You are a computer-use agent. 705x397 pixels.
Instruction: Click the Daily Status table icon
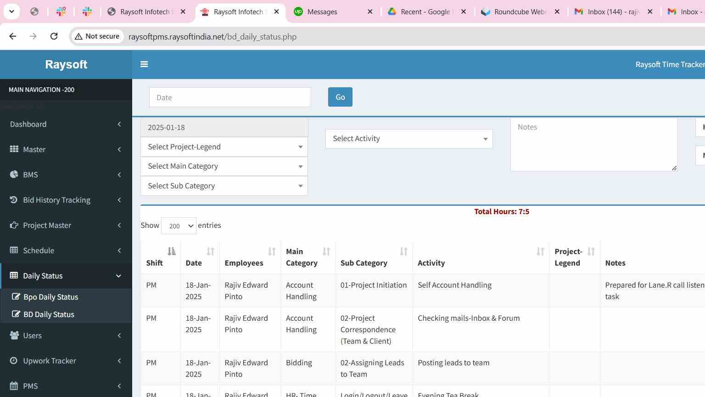click(14, 275)
